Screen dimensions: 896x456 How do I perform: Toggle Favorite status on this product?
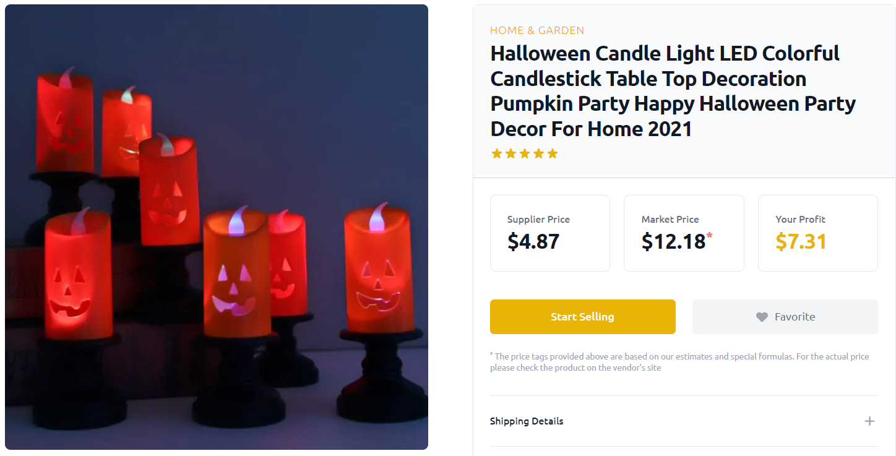point(785,316)
